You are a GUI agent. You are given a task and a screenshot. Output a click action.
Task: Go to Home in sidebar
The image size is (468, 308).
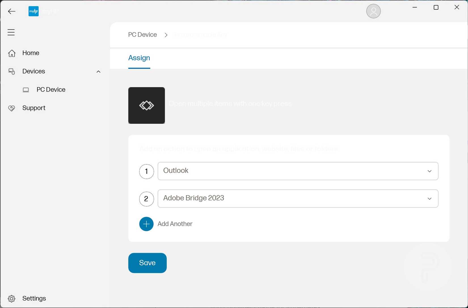31,53
